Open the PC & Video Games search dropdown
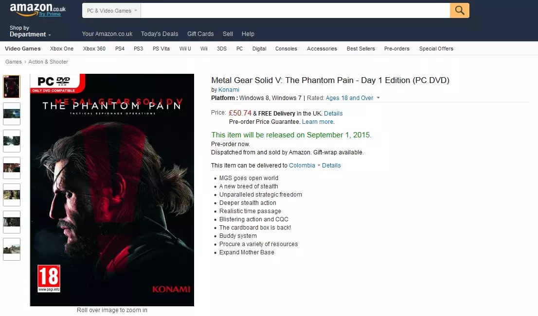 111,11
